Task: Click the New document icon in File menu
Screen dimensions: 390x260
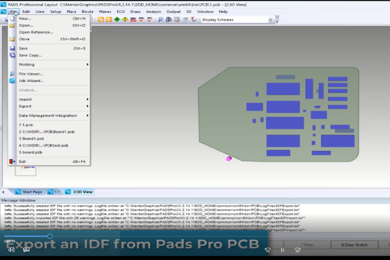Action: (12, 18)
